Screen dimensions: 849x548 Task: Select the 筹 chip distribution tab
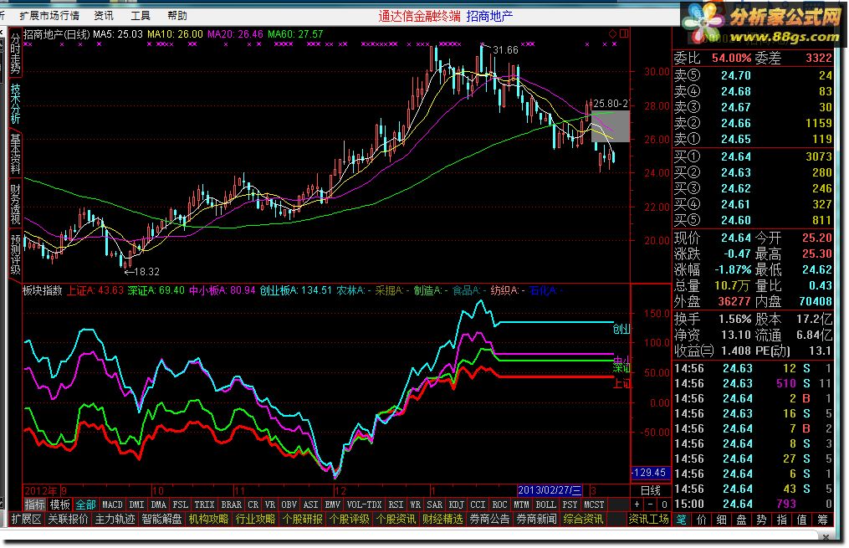(x=822, y=520)
